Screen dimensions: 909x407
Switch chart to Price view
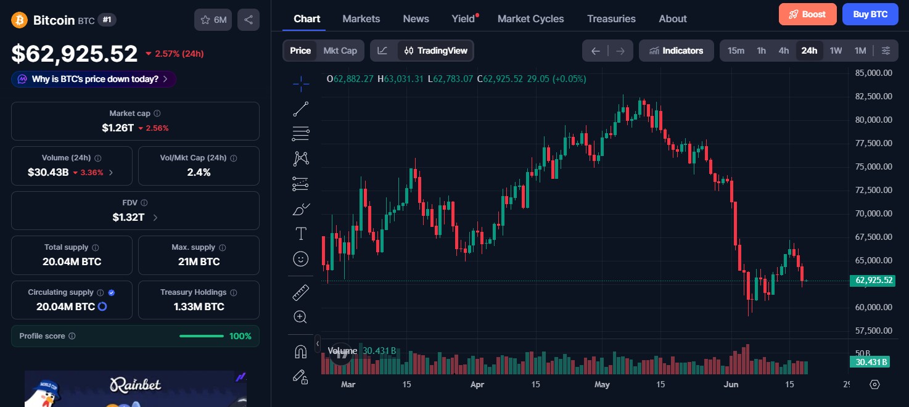pyautogui.click(x=300, y=51)
